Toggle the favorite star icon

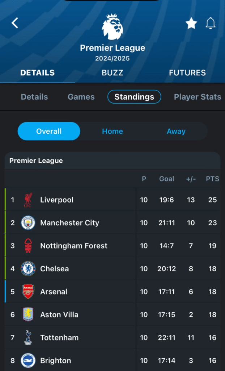coord(191,24)
